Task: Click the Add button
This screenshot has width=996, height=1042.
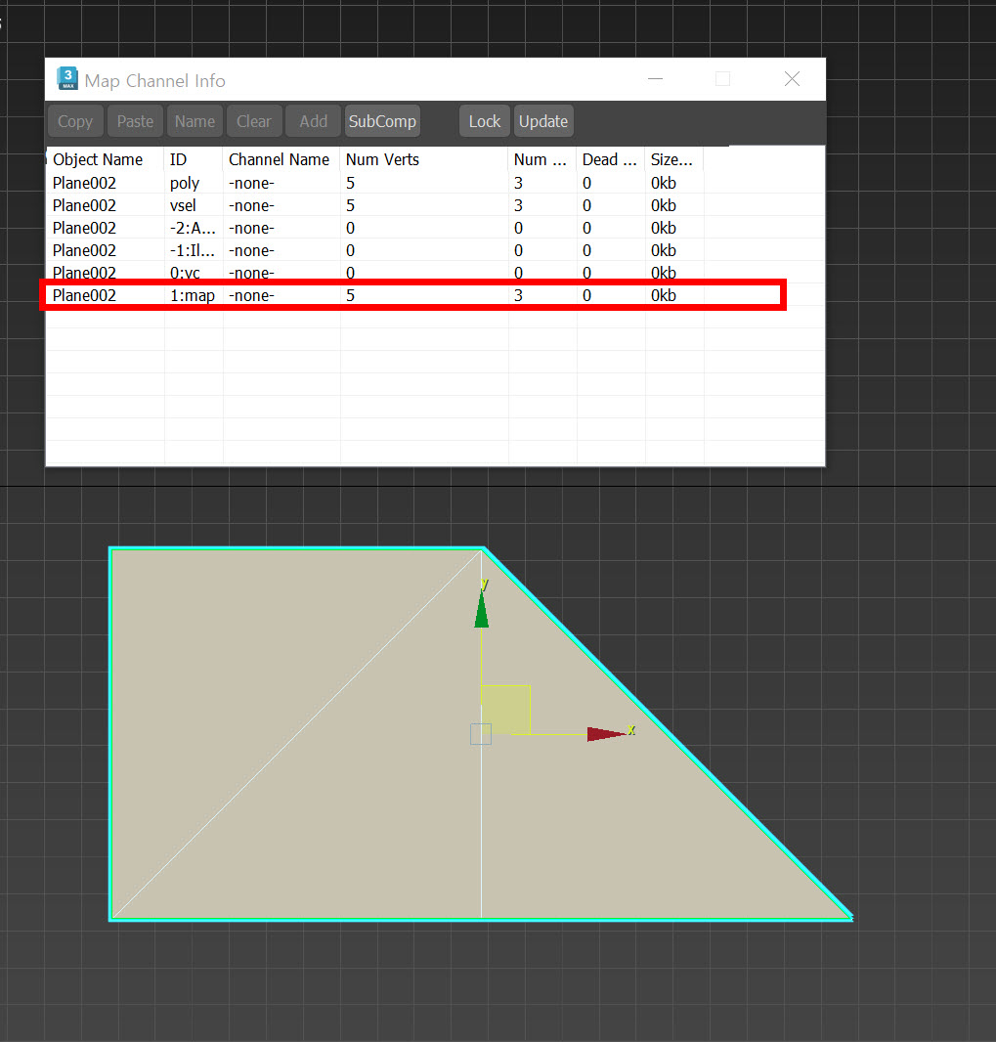Action: pos(313,121)
